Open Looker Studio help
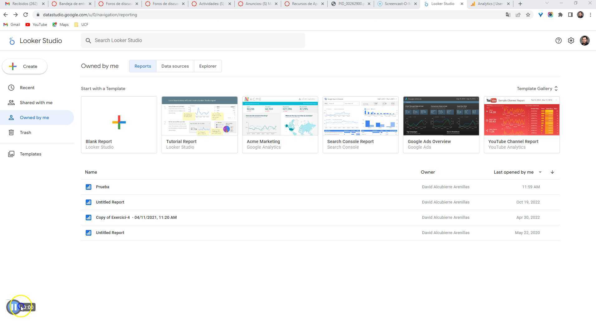The height and width of the screenshot is (321, 596). pos(558,41)
